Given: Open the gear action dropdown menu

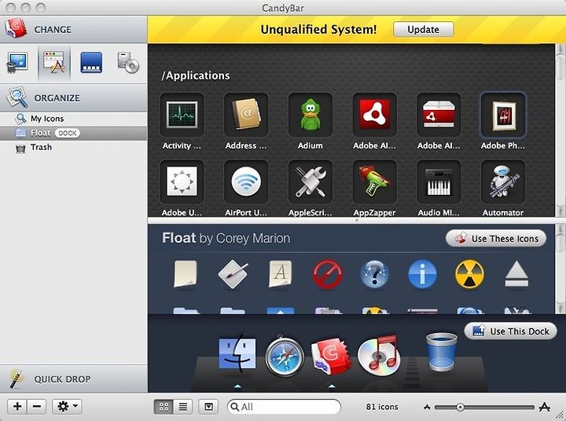Looking at the screenshot, I should point(67,407).
